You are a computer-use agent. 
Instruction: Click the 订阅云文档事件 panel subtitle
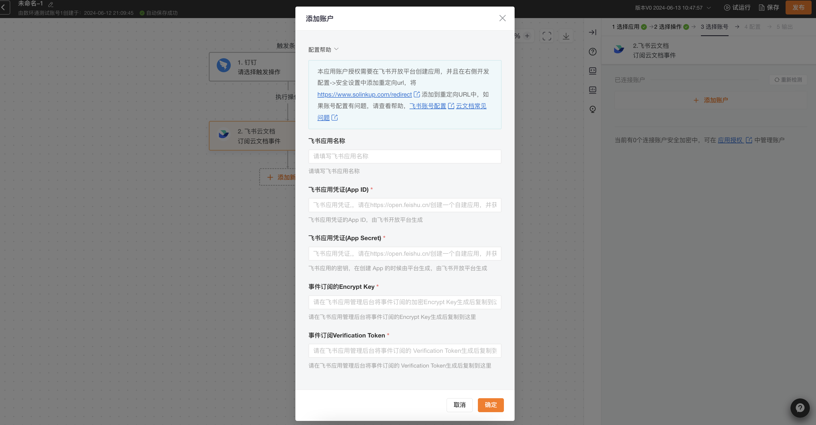(x=654, y=55)
